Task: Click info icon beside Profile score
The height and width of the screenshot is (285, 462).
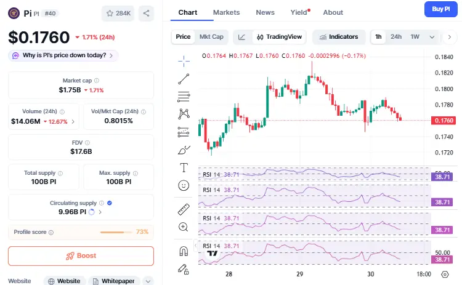Action: (51, 232)
